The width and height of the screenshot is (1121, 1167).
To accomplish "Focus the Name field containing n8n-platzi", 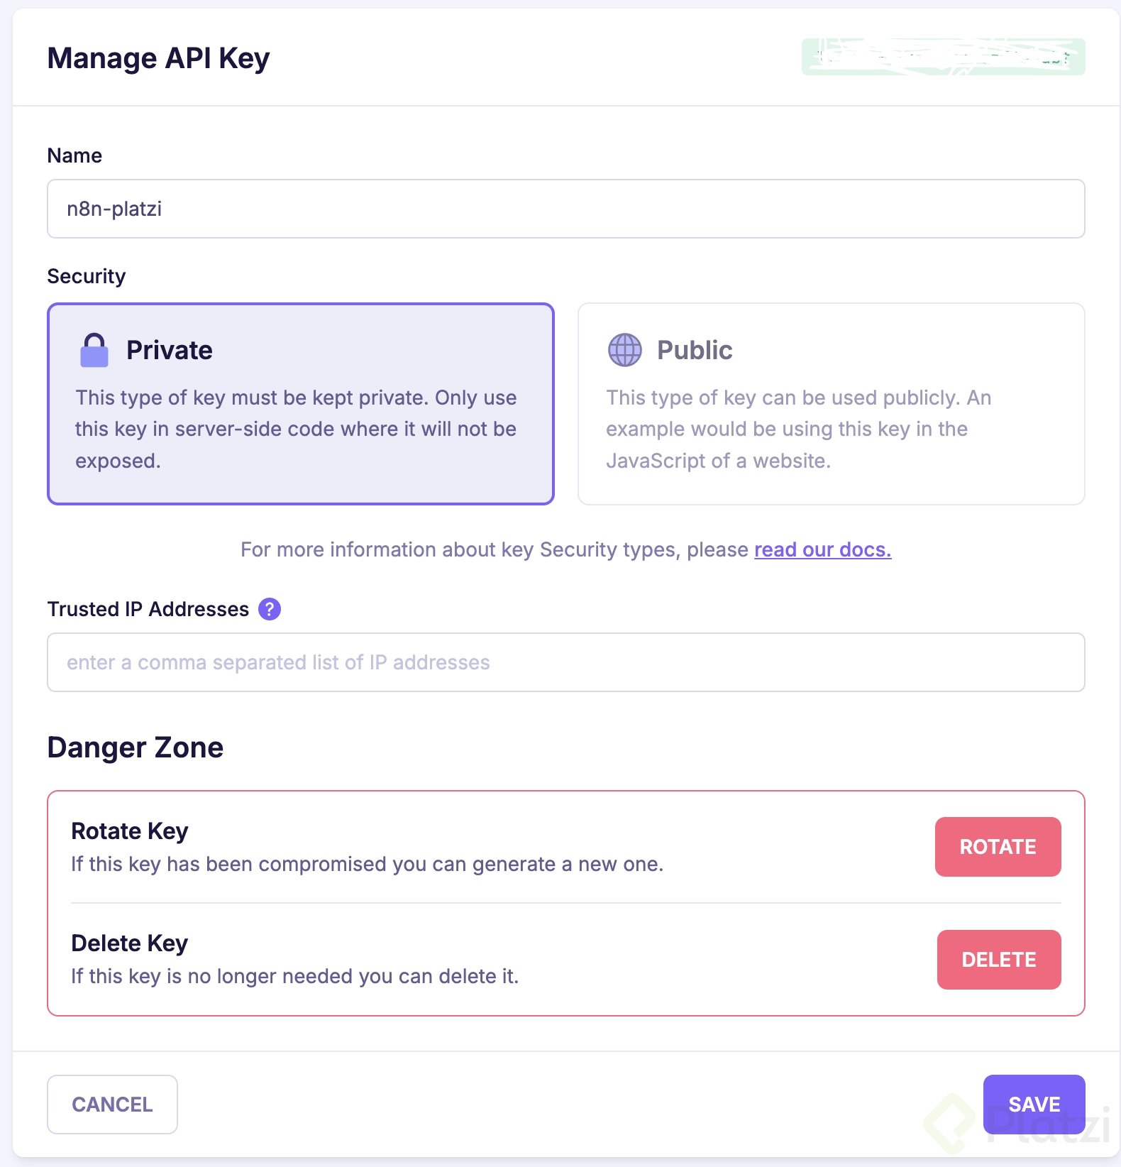I will (x=565, y=209).
